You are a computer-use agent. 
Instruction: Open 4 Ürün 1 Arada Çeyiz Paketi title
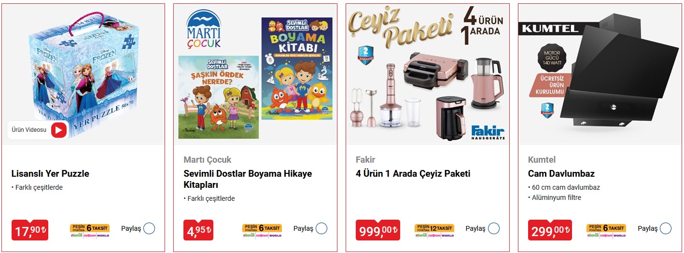point(413,174)
